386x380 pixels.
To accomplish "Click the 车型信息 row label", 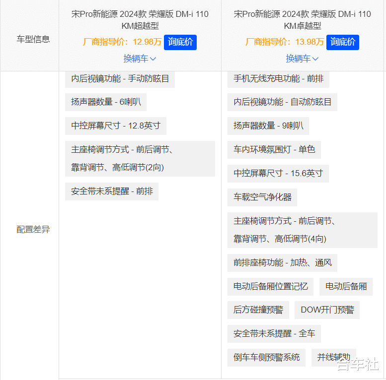I will pos(33,39).
